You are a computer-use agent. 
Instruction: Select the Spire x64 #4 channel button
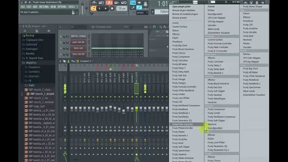click(x=78, y=42)
